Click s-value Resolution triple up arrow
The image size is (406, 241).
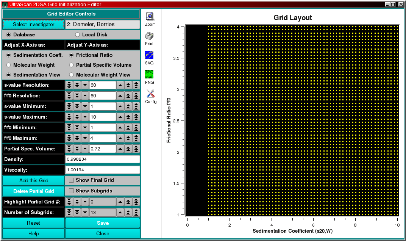136,85
